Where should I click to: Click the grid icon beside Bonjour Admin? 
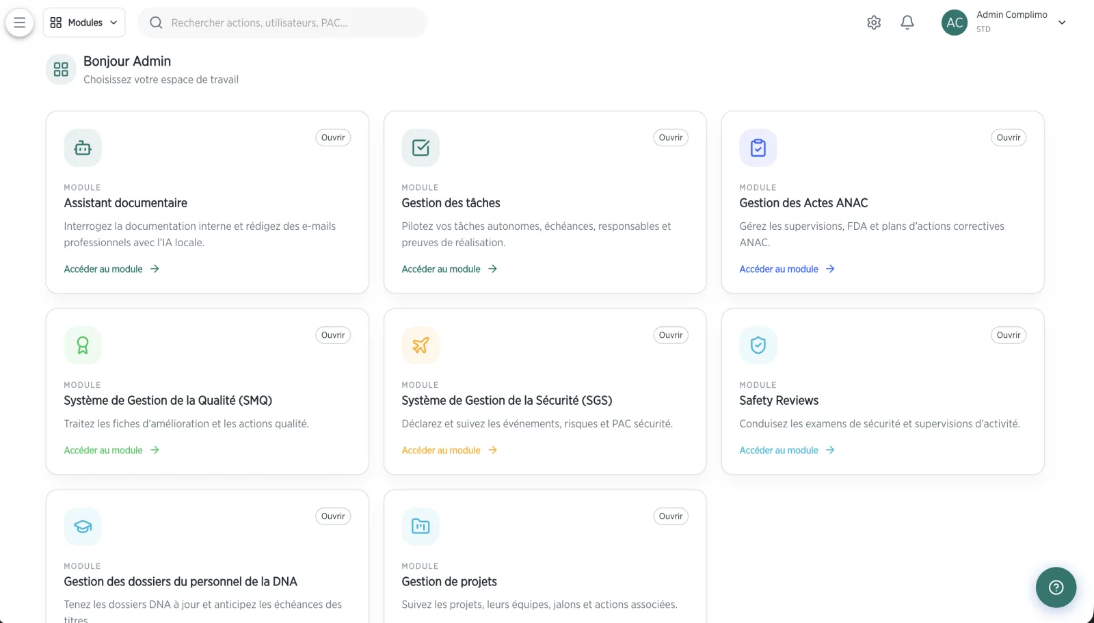click(61, 69)
